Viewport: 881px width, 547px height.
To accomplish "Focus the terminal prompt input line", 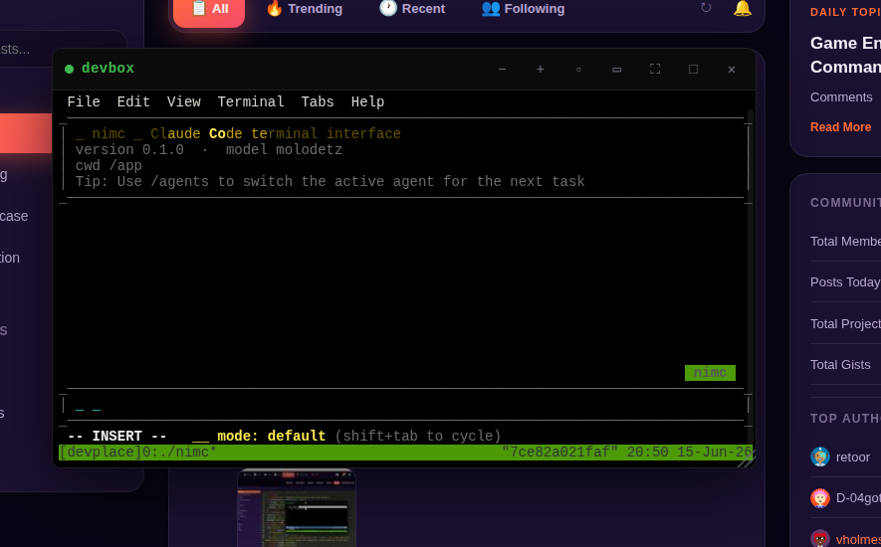I will pyautogui.click(x=407, y=405).
